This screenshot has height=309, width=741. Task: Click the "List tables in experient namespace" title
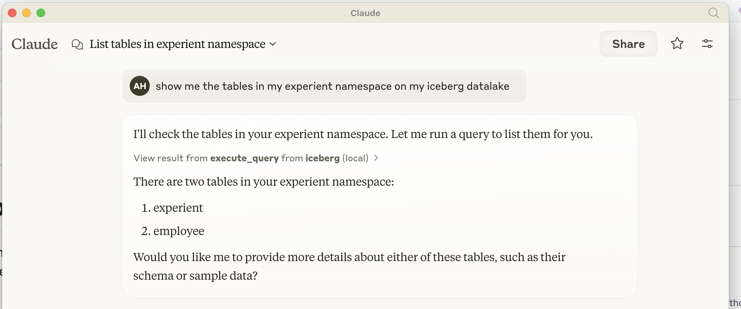tap(177, 44)
